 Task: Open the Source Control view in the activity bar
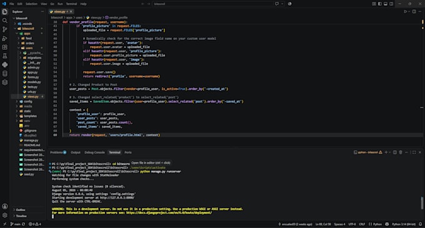point(4,29)
